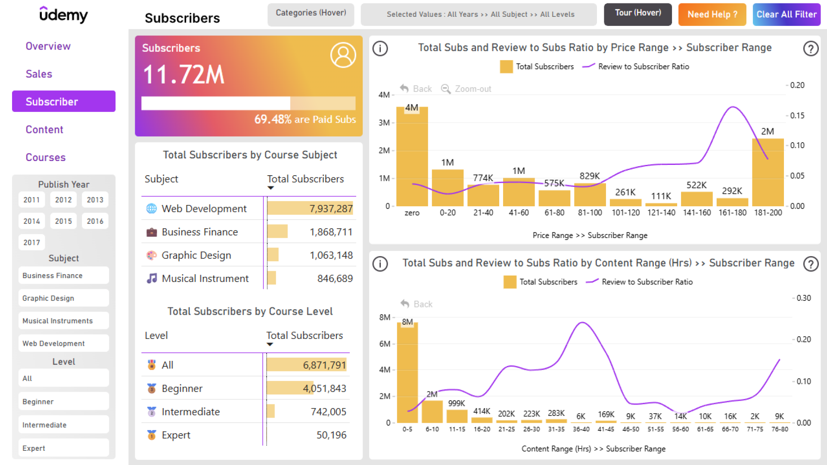Image resolution: width=827 pixels, height=465 pixels.
Task: Click the Zoom-out magnifier icon
Action: 446,89
